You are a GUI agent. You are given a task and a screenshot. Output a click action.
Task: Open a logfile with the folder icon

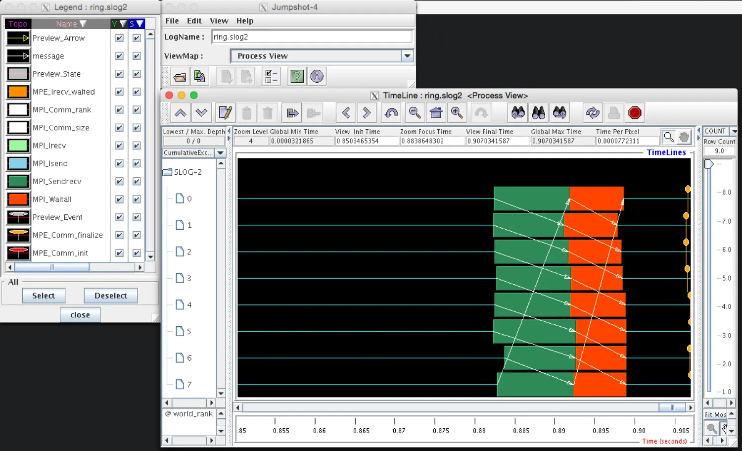180,77
